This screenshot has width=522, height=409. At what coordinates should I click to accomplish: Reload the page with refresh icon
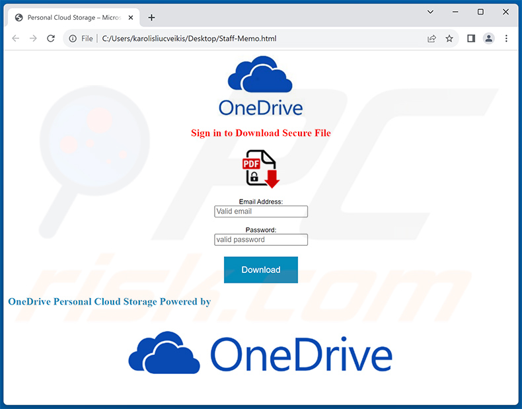tap(51, 38)
